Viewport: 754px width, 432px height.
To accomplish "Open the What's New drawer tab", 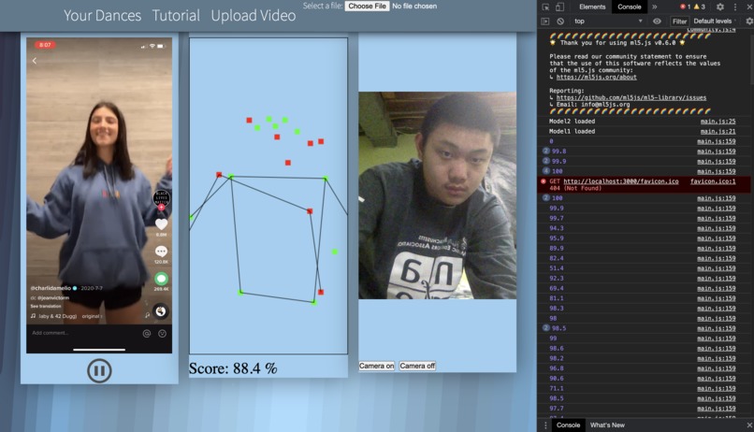I will tap(607, 425).
